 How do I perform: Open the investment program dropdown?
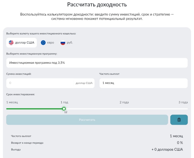coord(97,63)
